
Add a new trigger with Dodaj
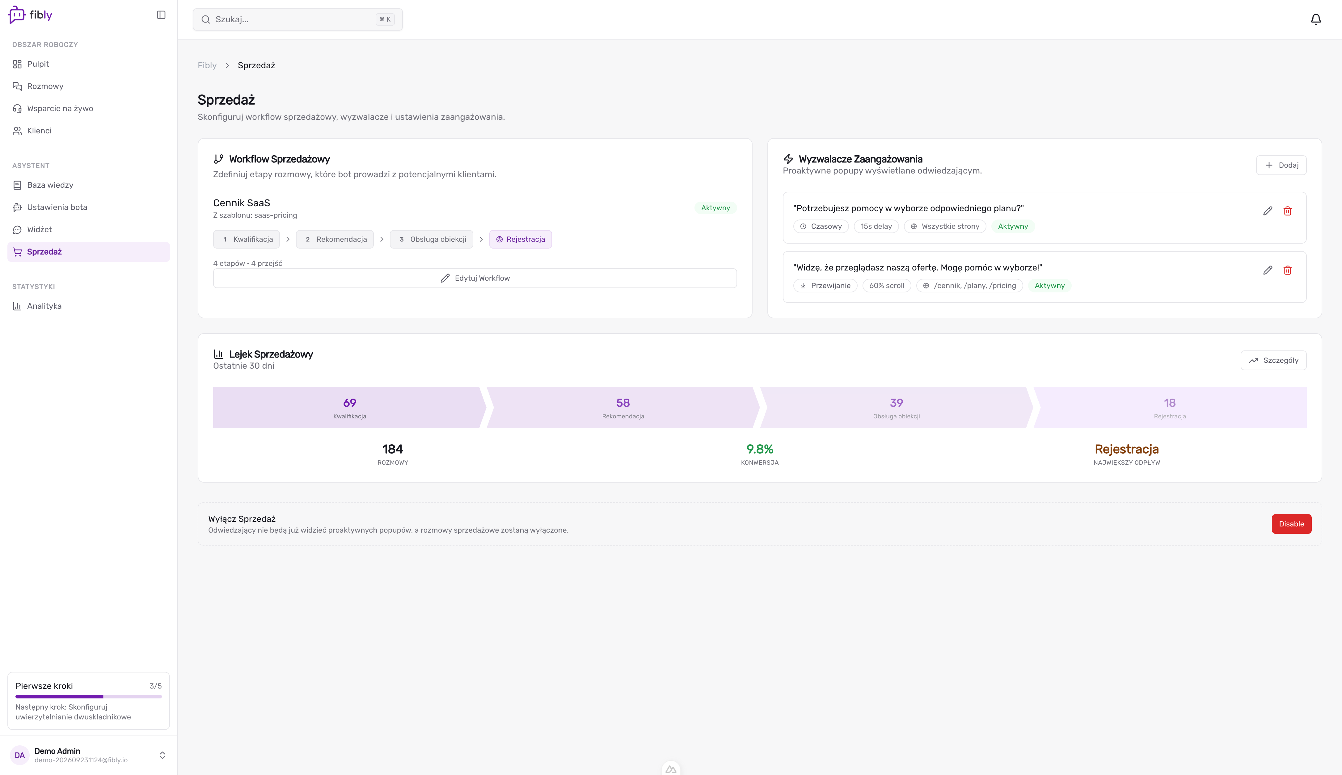1281,165
